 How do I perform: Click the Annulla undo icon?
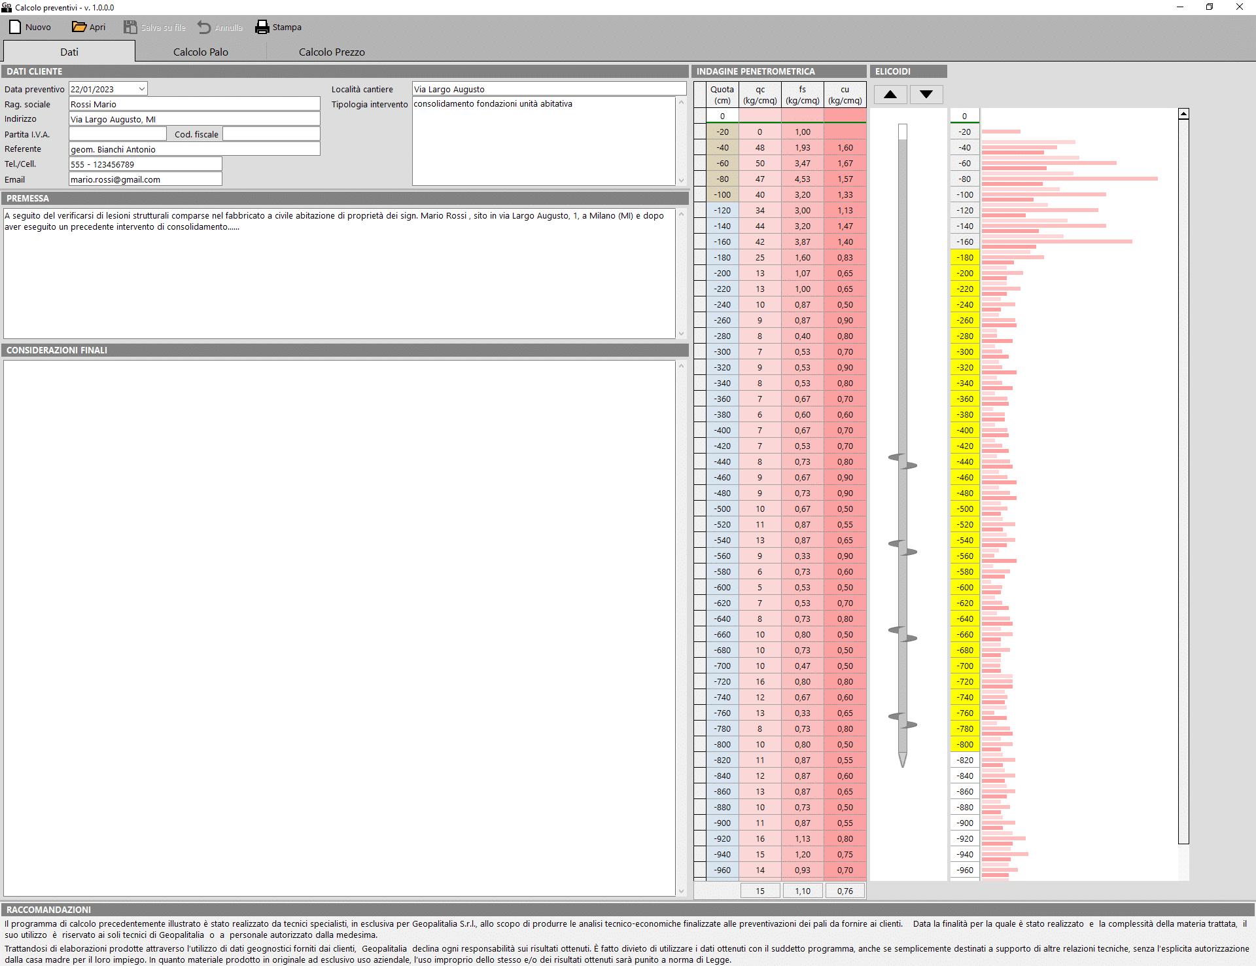pos(204,27)
